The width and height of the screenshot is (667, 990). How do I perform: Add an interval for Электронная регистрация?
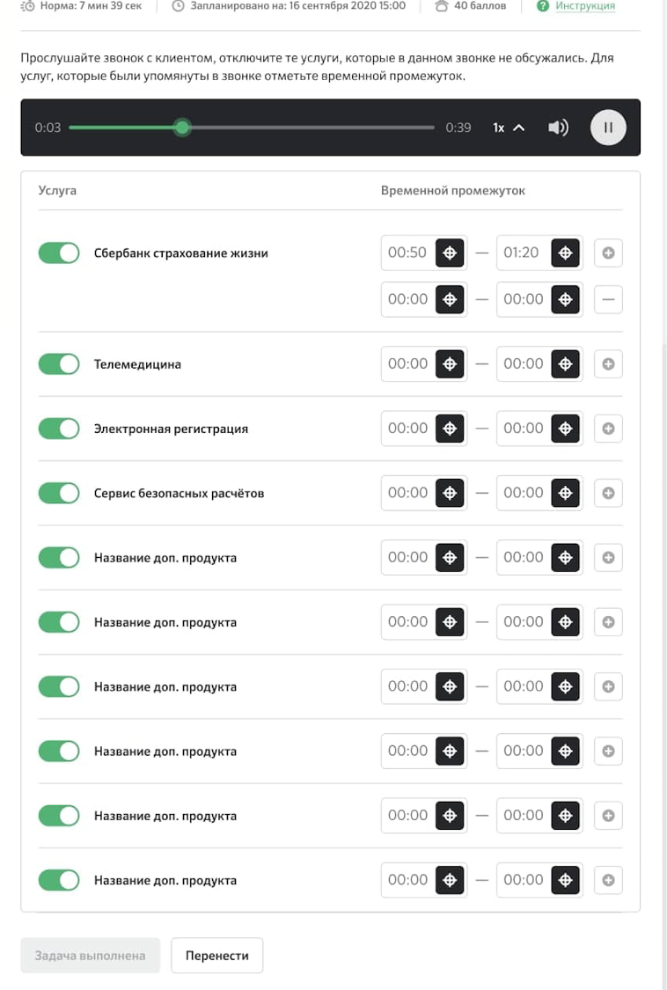(x=608, y=429)
